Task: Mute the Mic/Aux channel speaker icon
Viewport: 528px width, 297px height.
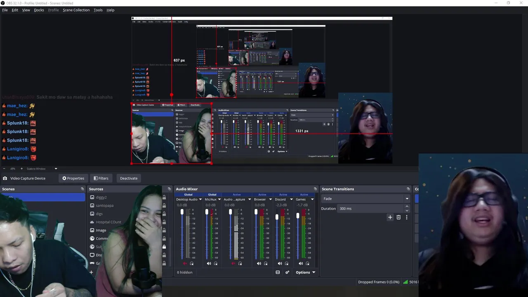Action: (209, 264)
